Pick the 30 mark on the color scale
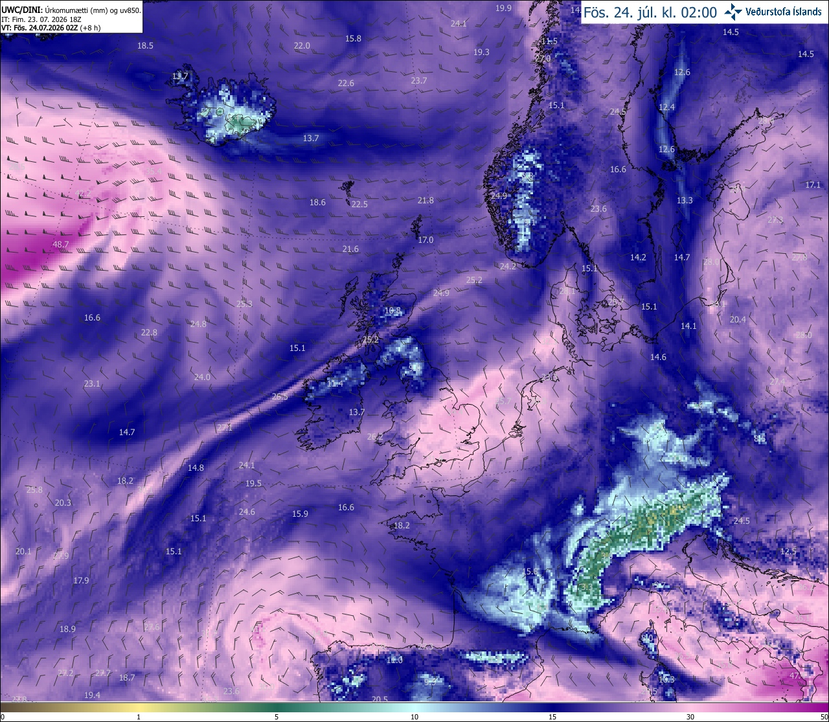 click(x=690, y=717)
